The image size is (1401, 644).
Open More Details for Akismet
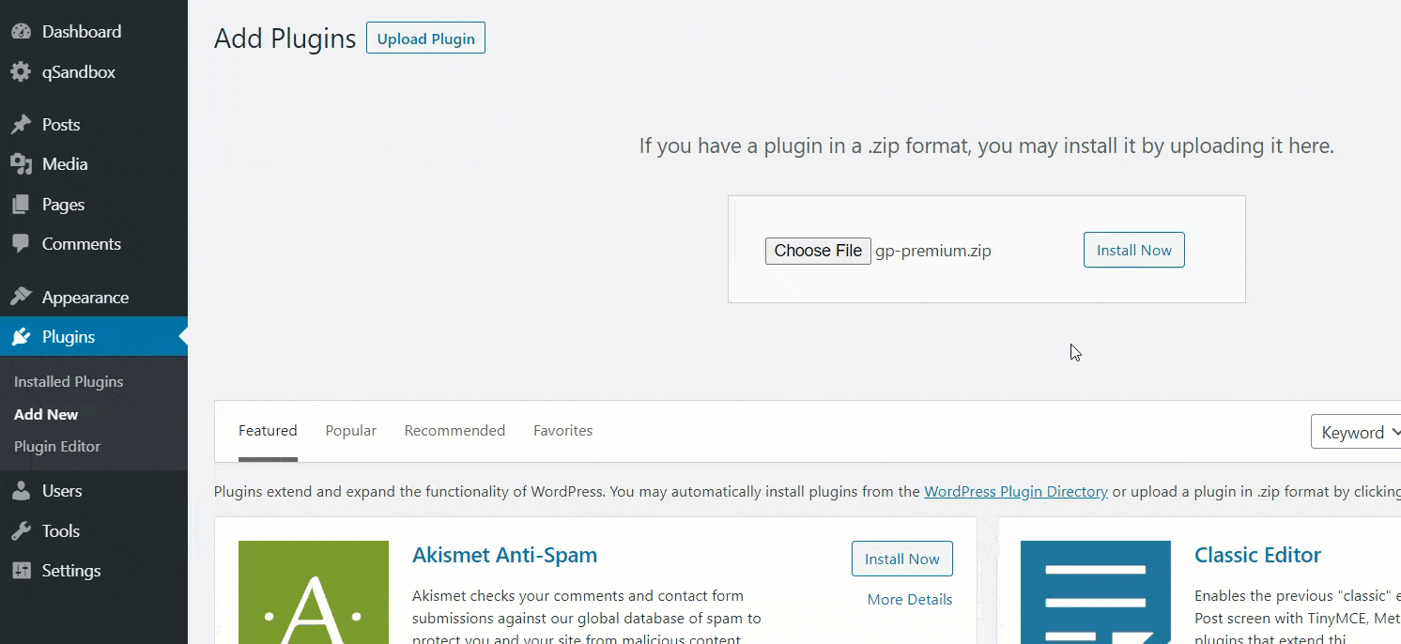[x=910, y=600]
